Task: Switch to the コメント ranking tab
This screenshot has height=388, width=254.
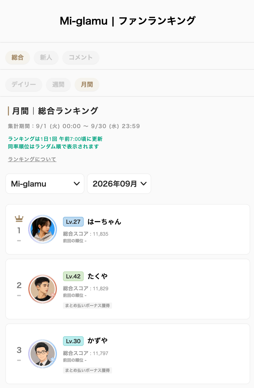Action: tap(81, 57)
